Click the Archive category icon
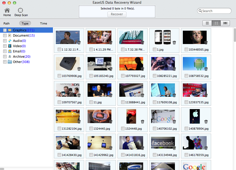Screen dimensions: 236x170 pos(10,56)
